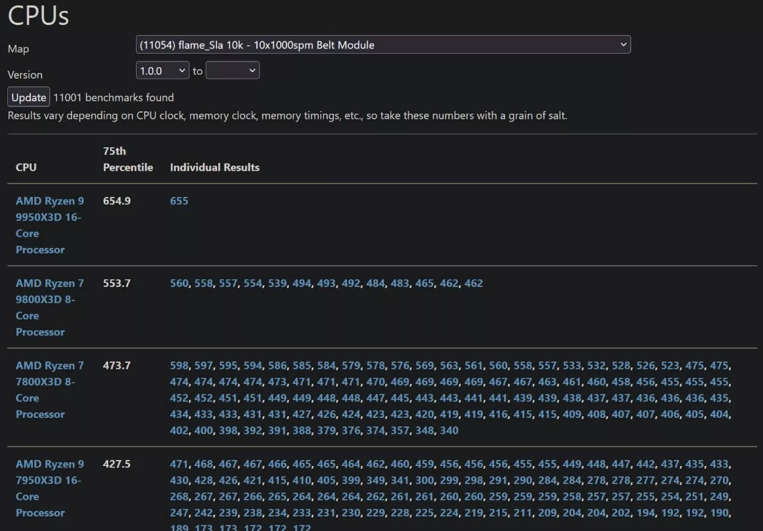Screen dimensions: 763x531
Task: Open the 468 result in the 7950X3D row
Action: click(203, 464)
